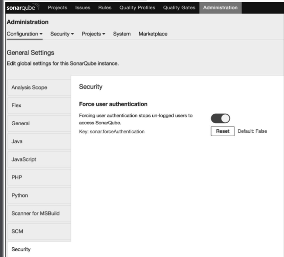Select Flex settings category
This screenshot has height=257, width=284.
coord(39,106)
